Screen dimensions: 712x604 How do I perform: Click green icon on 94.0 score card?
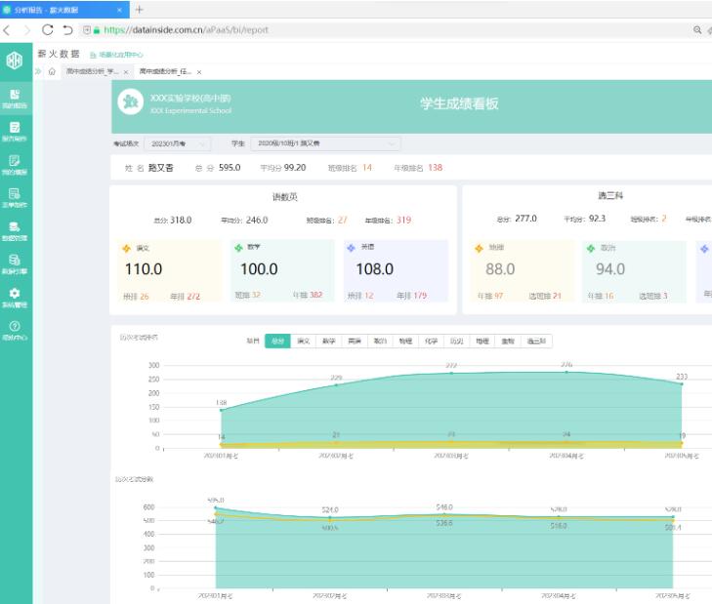click(x=591, y=248)
